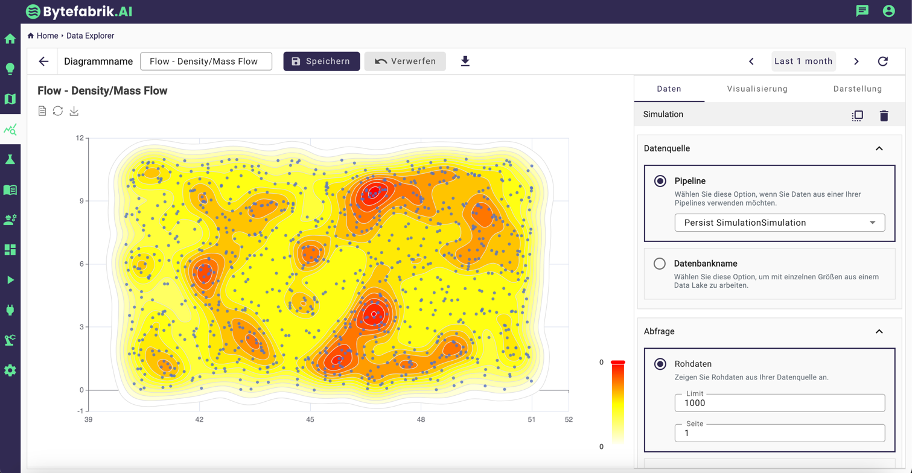Open the plug connect icon in sidebar
This screenshot has width=912, height=473.
(10, 310)
